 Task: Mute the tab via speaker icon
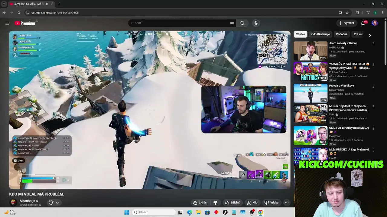point(47,4)
